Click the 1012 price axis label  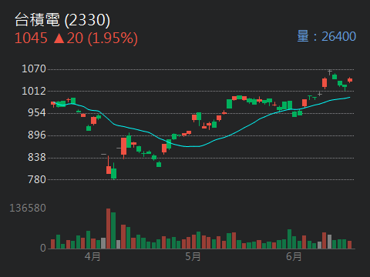click(34, 91)
